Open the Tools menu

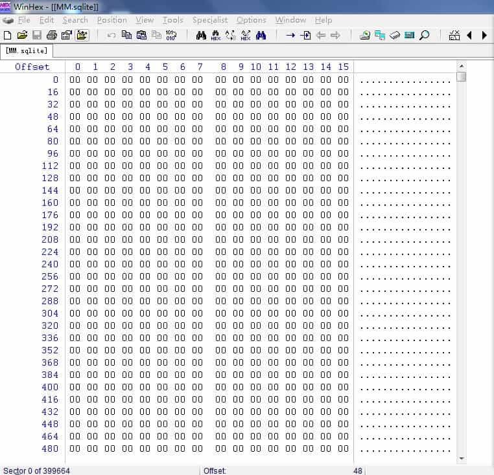click(x=172, y=20)
